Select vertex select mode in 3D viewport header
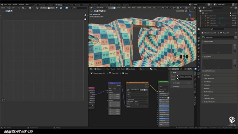This screenshot has height=134, width=238. click(x=110, y=8)
